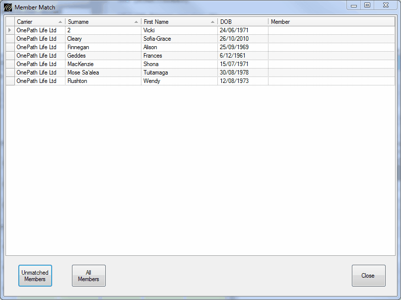
Task: Select surname cell '2'
Action: tap(103, 30)
